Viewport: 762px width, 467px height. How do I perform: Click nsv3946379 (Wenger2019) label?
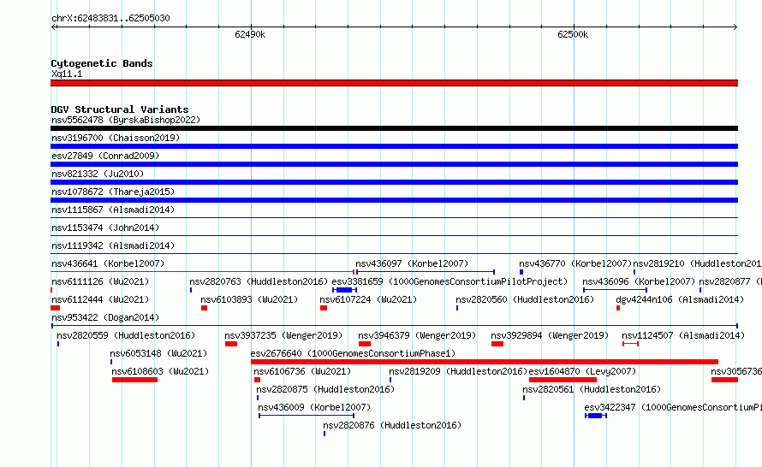click(x=417, y=335)
